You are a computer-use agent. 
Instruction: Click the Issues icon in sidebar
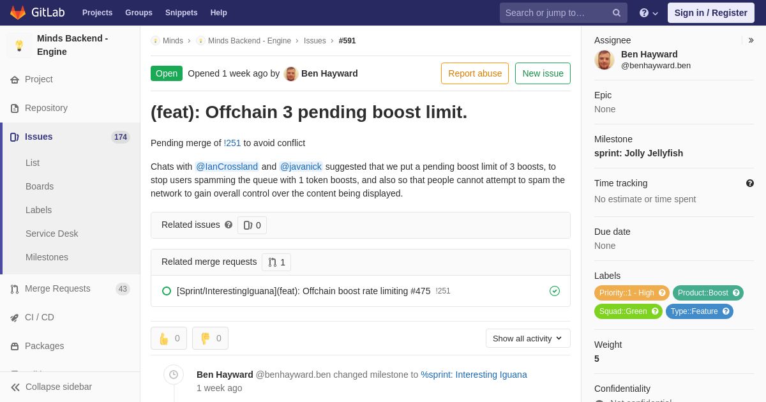coord(15,137)
